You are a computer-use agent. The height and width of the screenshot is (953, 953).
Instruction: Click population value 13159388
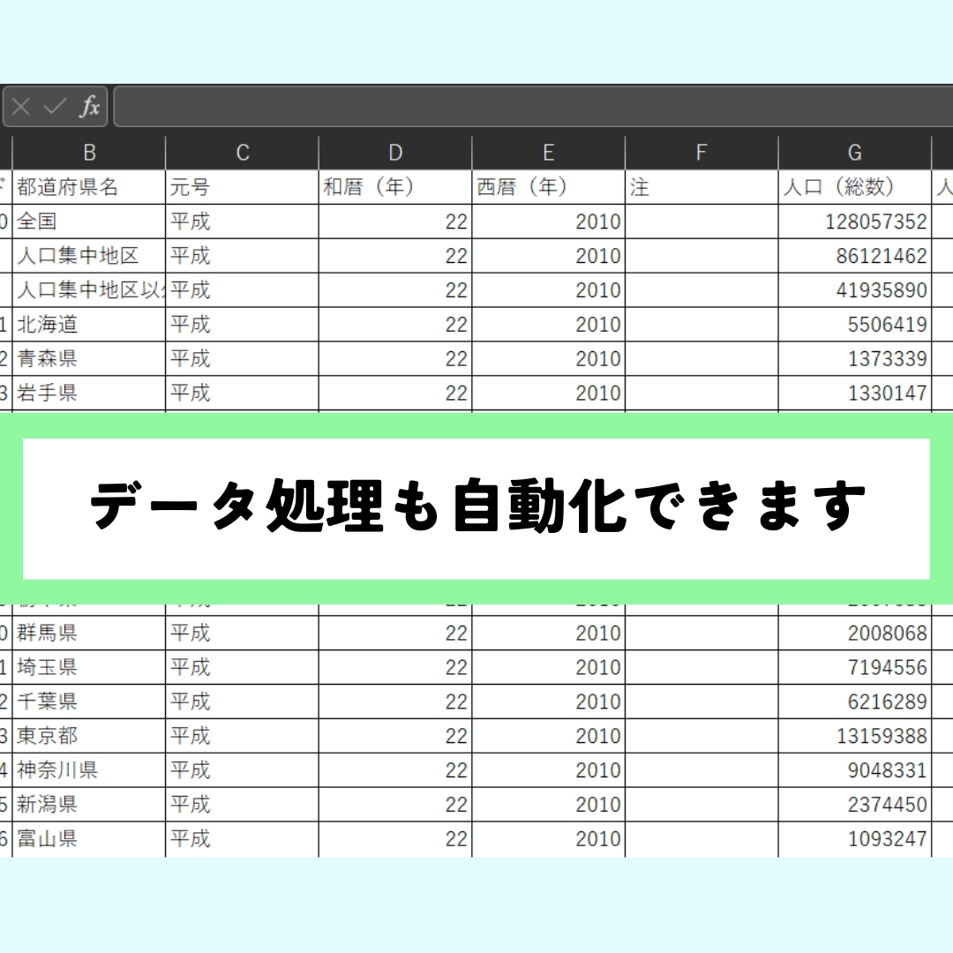(x=855, y=736)
